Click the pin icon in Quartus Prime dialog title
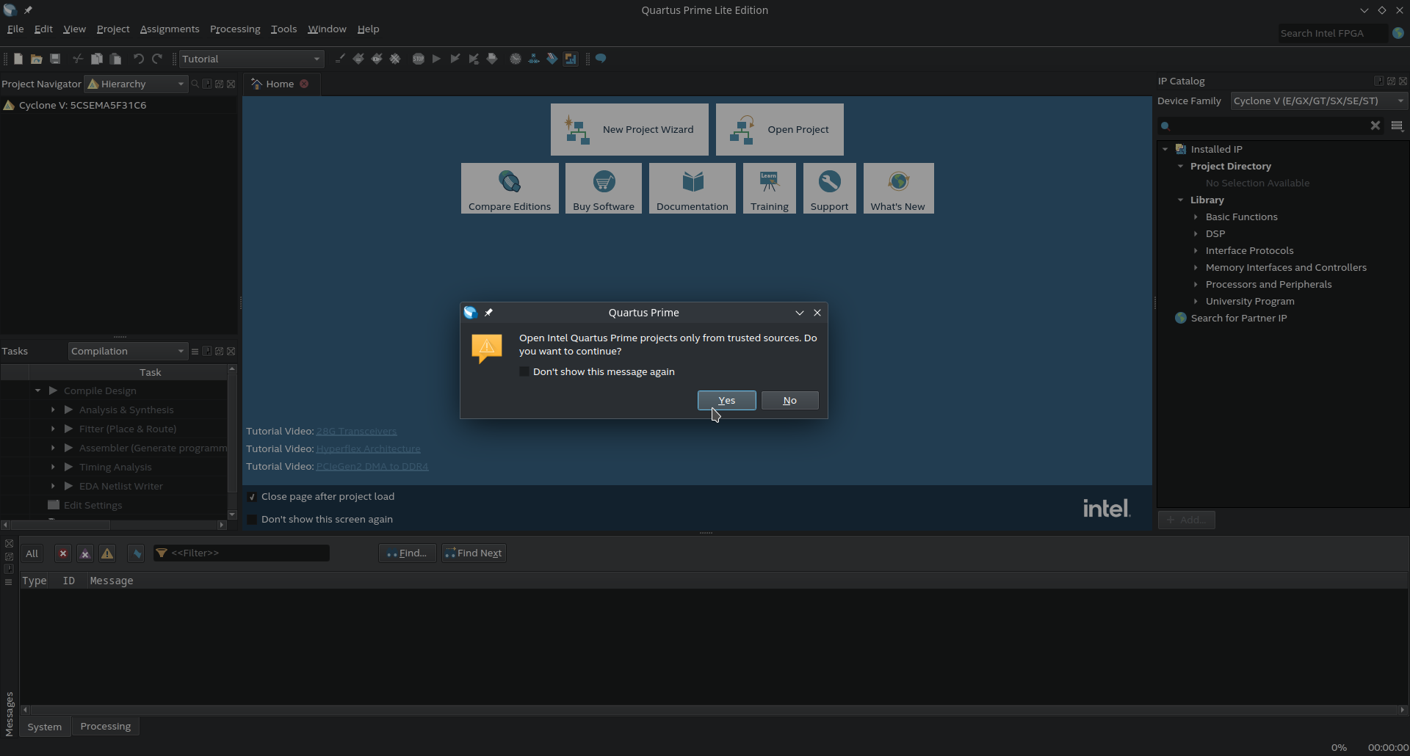This screenshot has height=756, width=1410. click(488, 313)
